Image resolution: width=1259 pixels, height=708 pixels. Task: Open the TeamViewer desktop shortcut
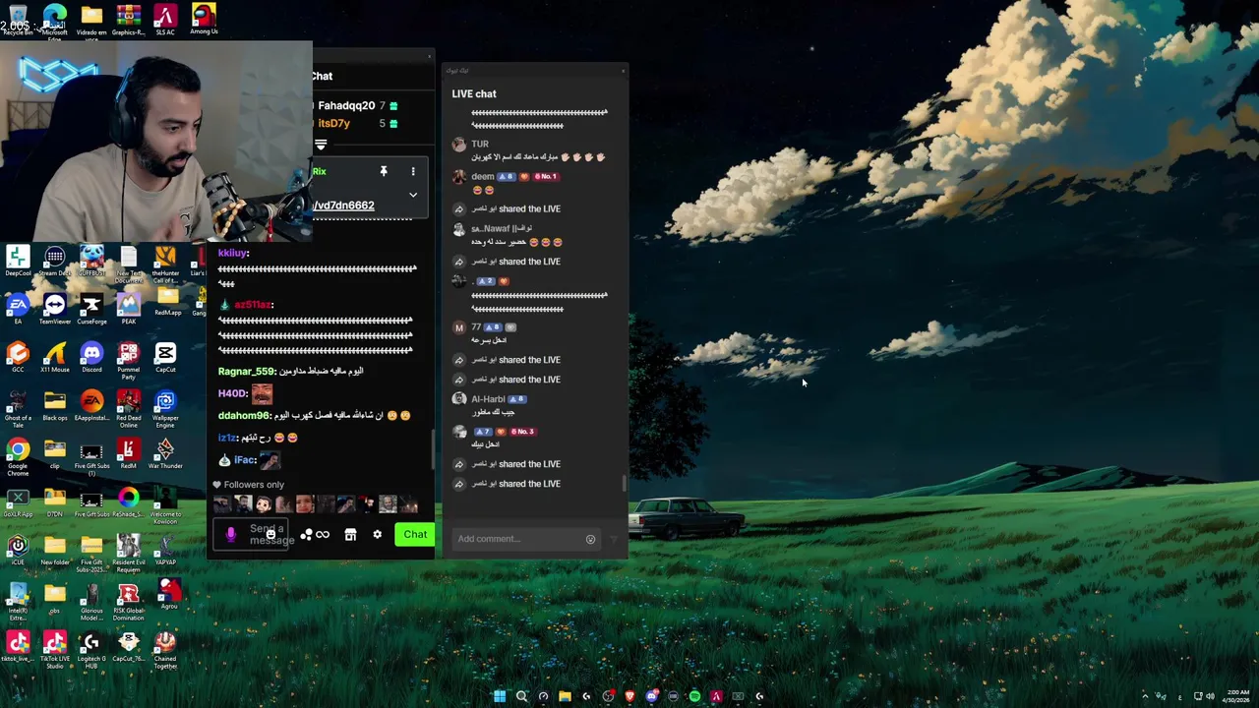54,309
